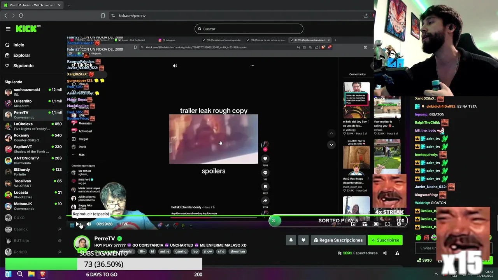
Task: Open sachauzumaki in the Siguiendo list
Action: point(33,92)
